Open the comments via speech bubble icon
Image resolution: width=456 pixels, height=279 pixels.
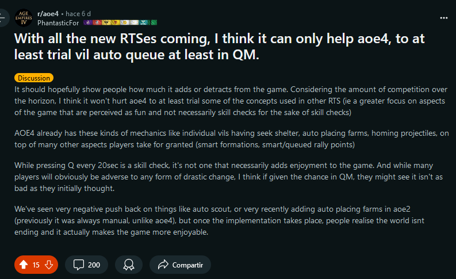coord(79,265)
